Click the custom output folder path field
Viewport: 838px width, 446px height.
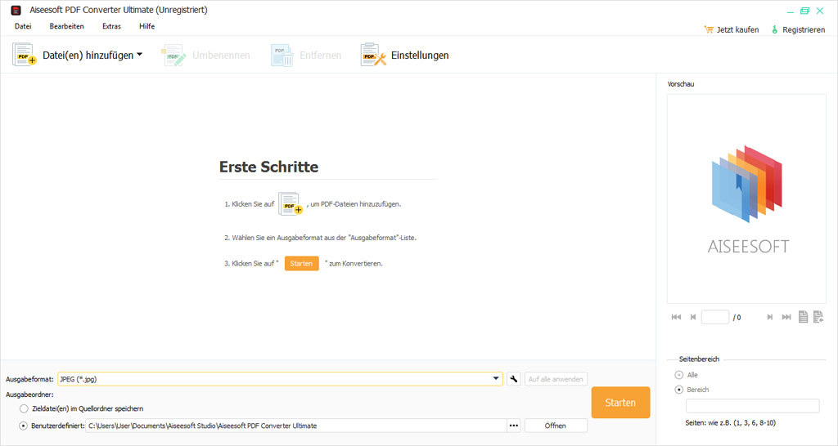(x=296, y=426)
